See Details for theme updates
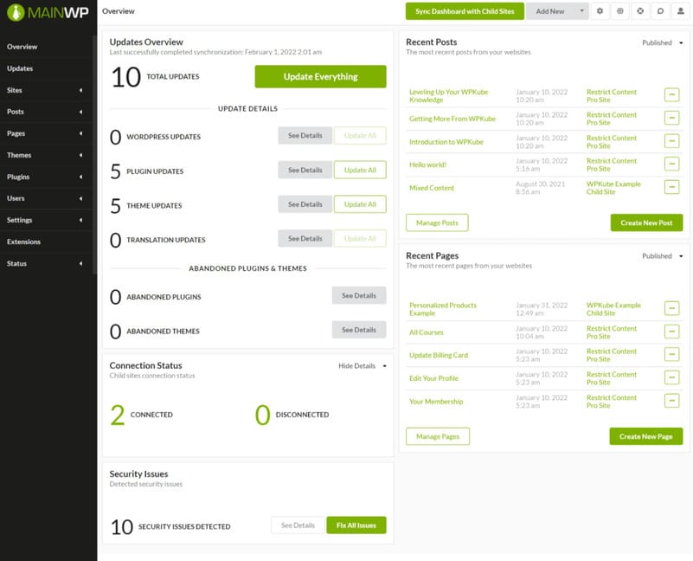Screen dimensions: 693x561 coord(305,204)
